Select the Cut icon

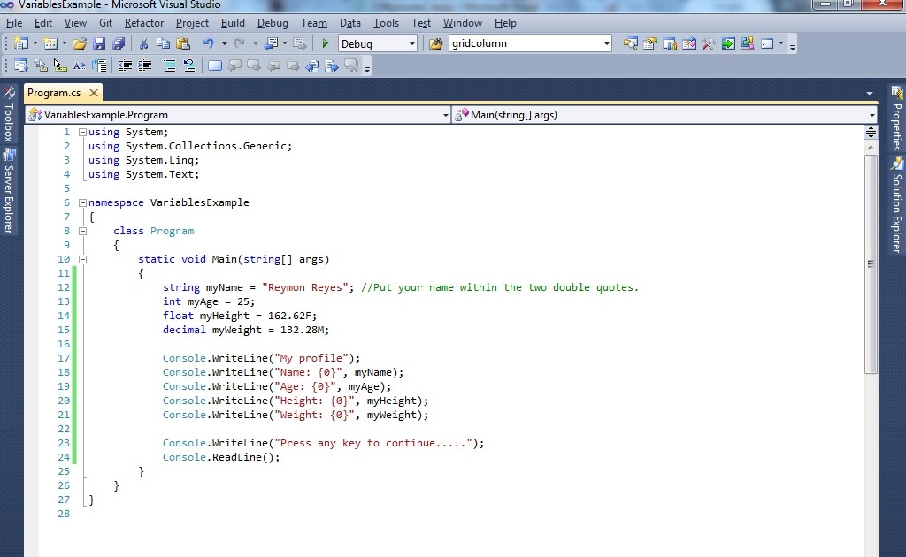[x=142, y=42]
